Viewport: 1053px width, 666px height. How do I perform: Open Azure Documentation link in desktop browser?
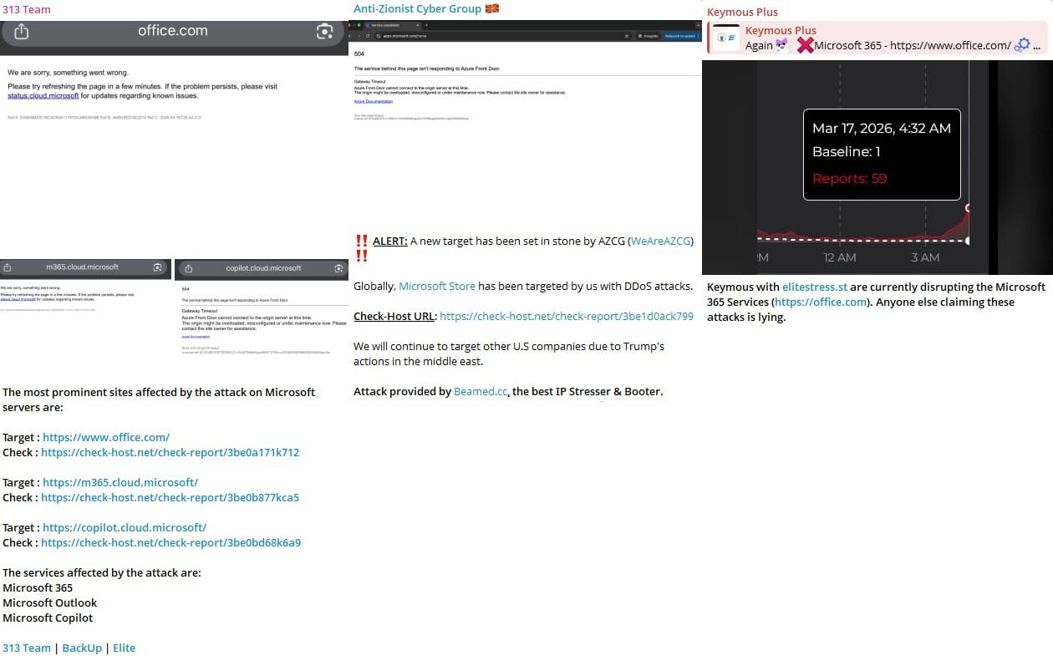pos(373,101)
